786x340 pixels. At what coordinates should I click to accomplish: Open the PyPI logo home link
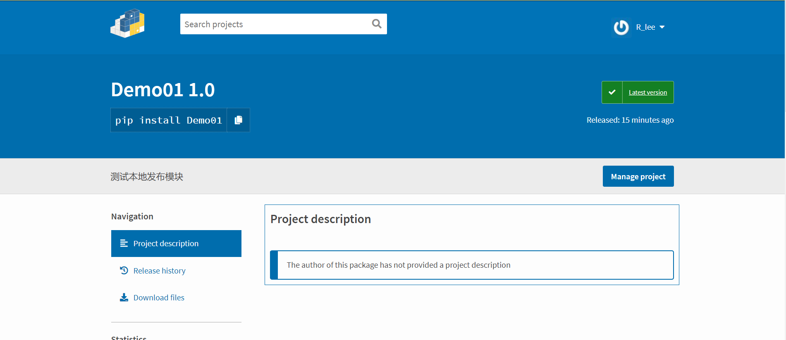127,24
